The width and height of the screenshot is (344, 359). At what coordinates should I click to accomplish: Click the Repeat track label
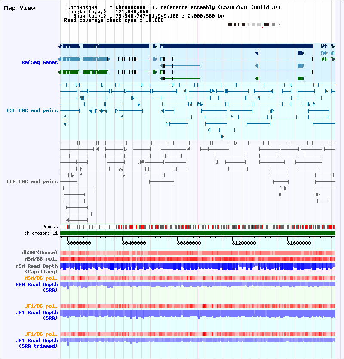pos(50,227)
